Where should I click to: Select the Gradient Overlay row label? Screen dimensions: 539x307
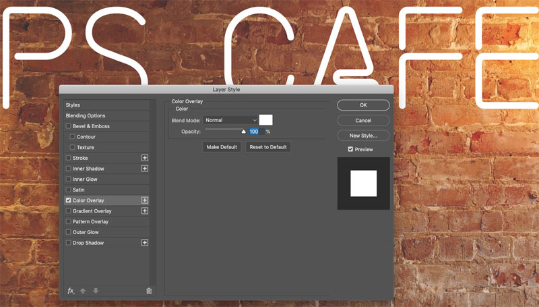pos(92,211)
